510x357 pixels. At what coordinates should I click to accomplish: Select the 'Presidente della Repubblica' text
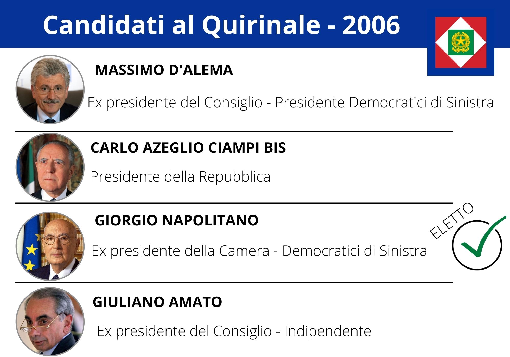tap(180, 176)
